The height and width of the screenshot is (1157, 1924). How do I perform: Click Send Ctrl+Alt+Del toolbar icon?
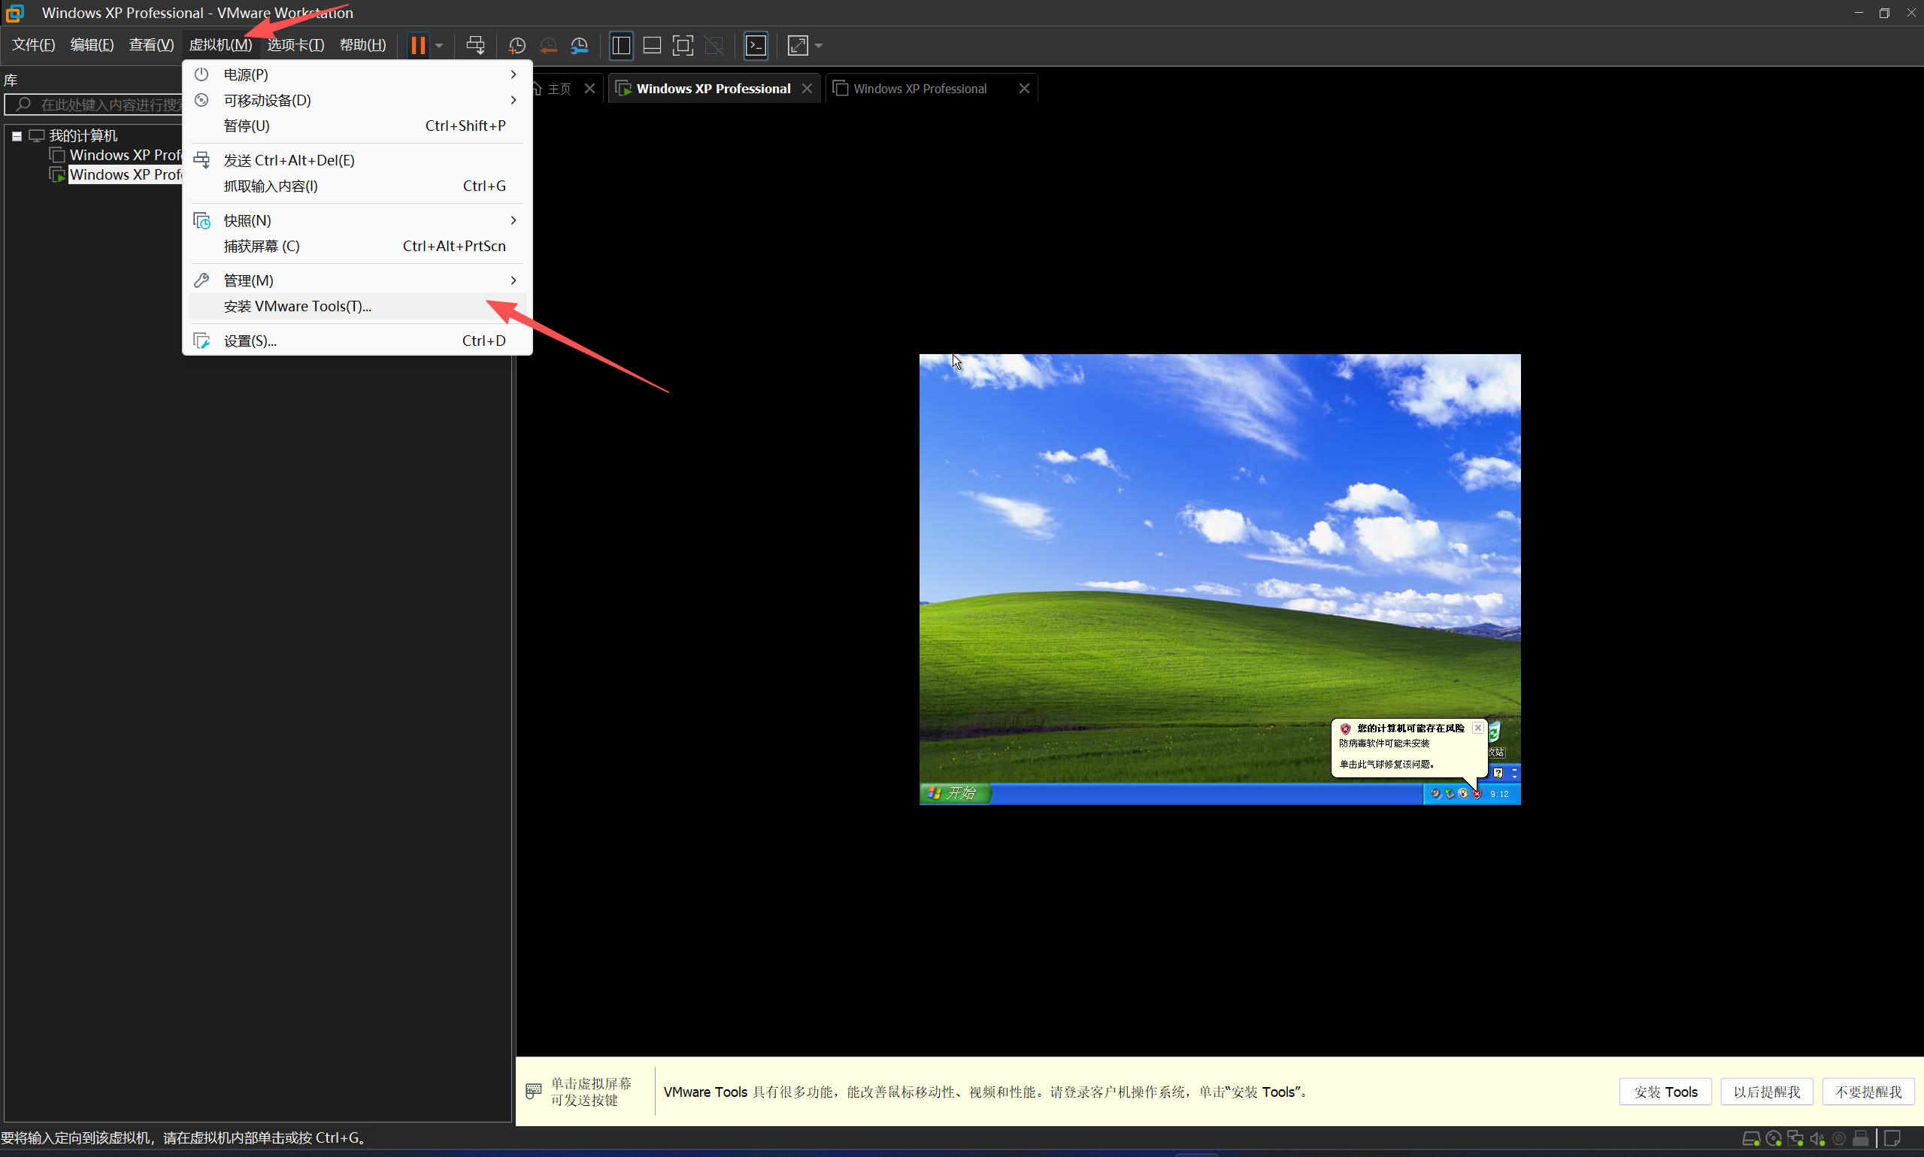click(474, 45)
